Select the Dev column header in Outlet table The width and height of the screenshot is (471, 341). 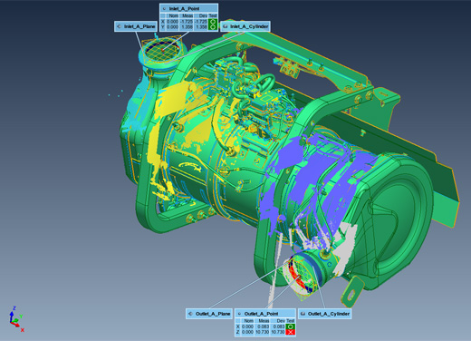(x=281, y=321)
